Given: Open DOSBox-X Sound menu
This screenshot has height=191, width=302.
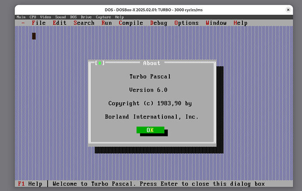Looking at the screenshot, I should [x=60, y=17].
